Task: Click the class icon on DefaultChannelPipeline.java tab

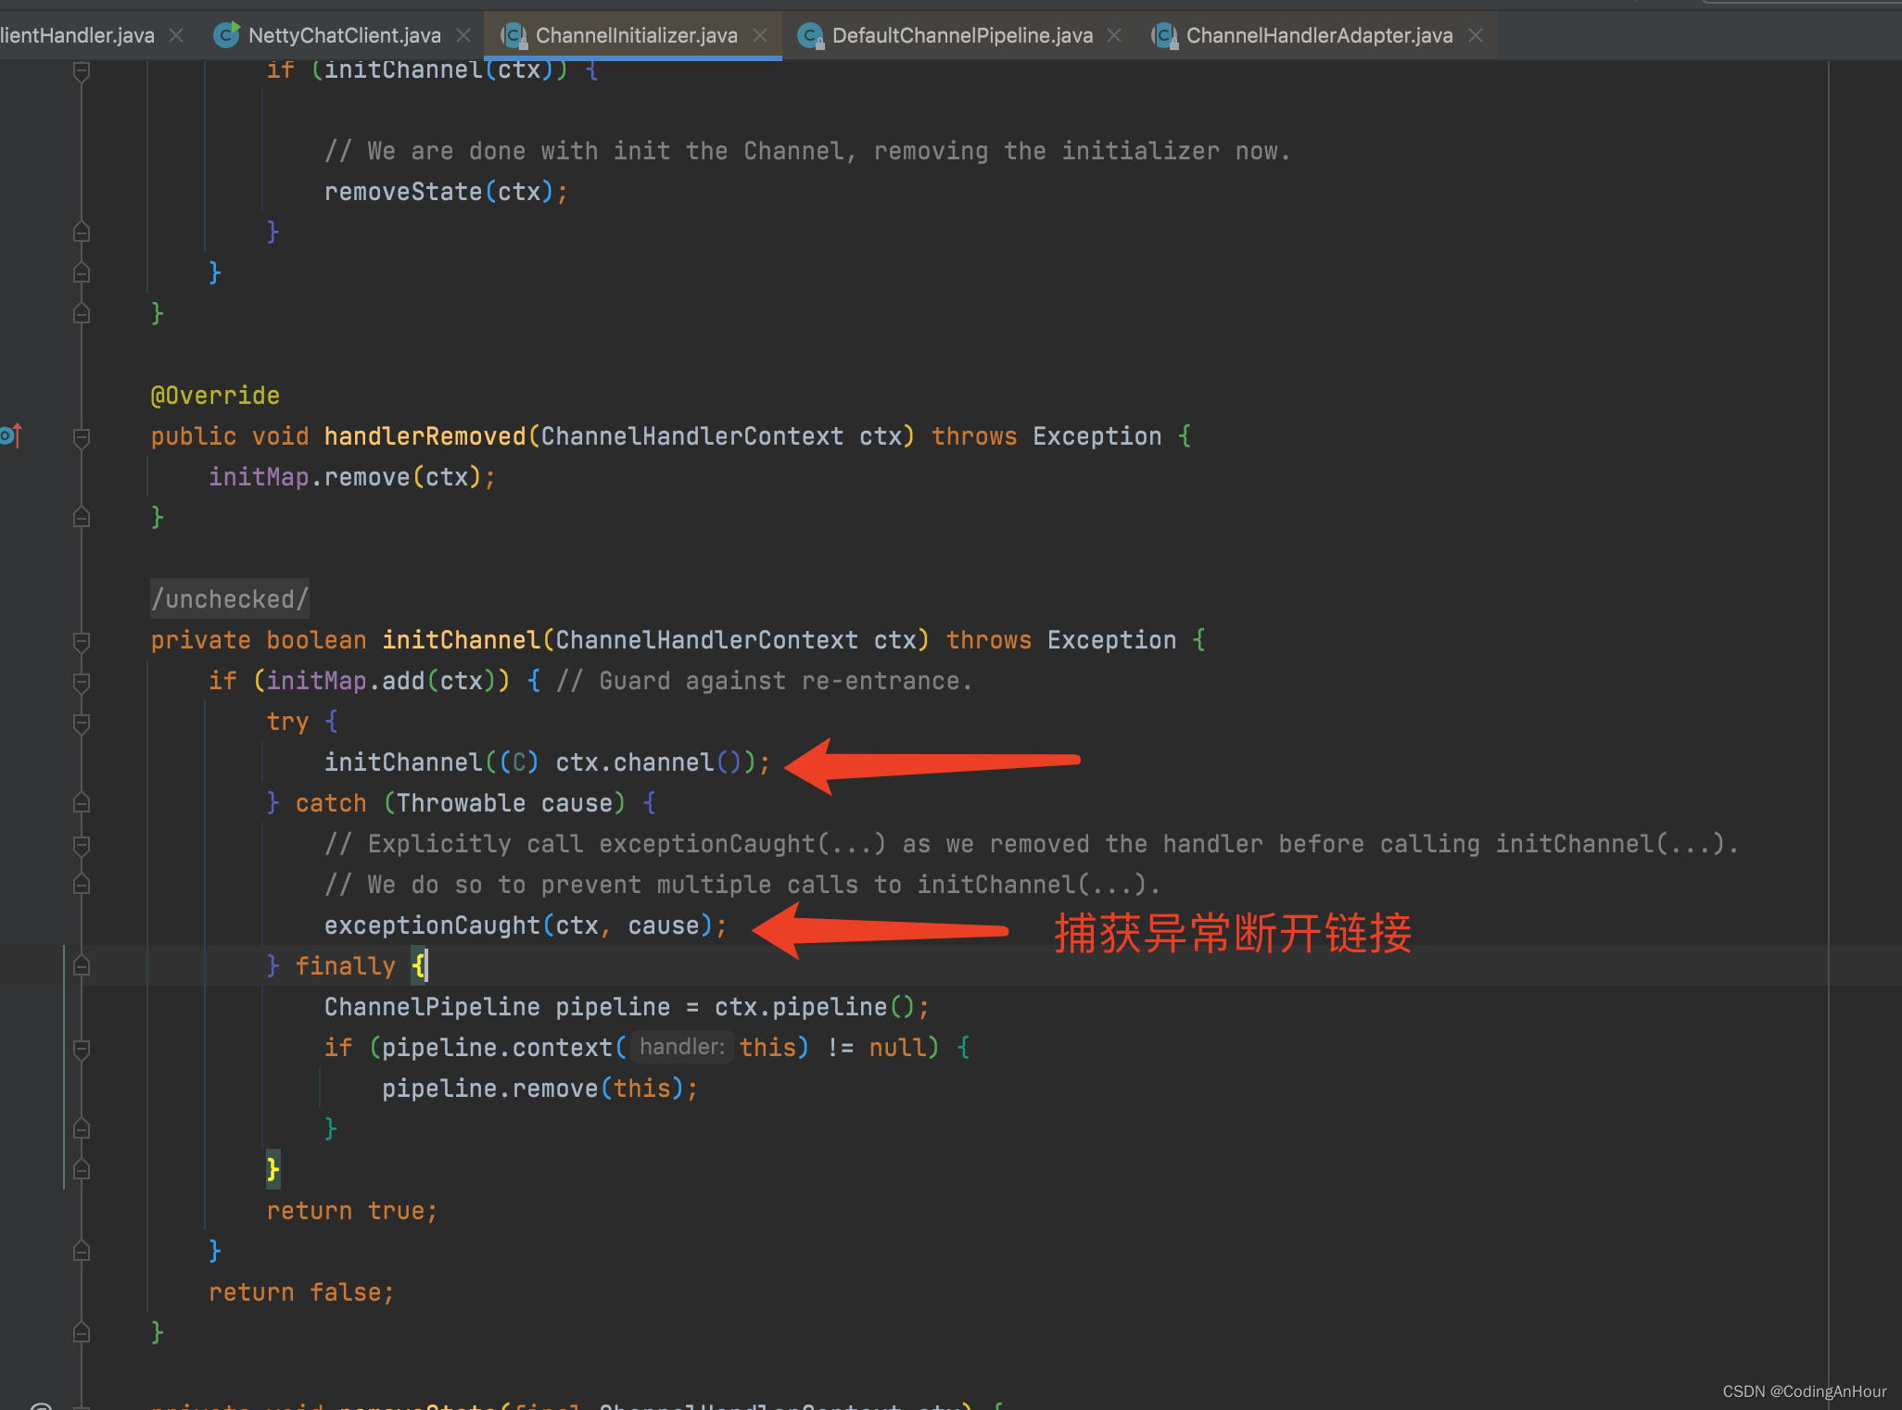Action: [x=811, y=34]
